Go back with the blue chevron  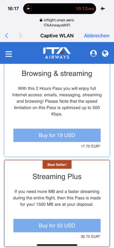(6, 36)
